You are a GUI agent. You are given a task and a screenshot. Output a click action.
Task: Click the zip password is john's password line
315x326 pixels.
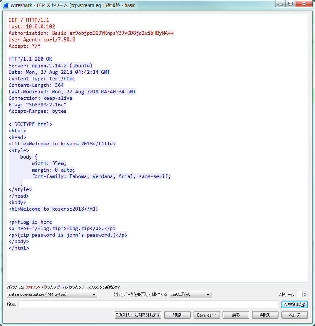(68, 235)
